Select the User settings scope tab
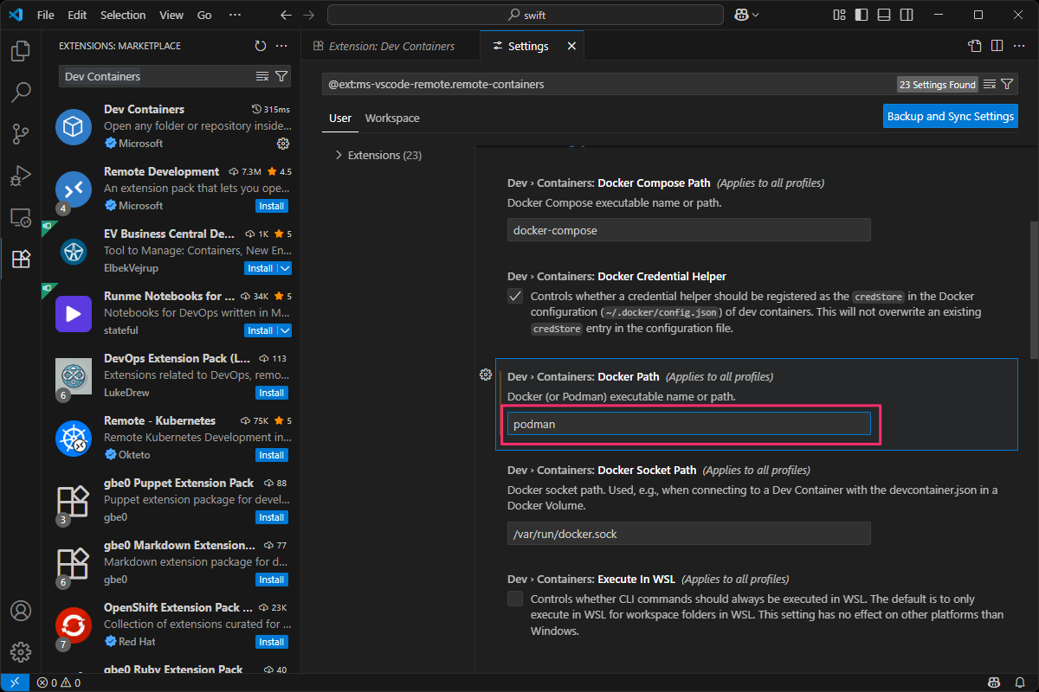 [x=340, y=118]
